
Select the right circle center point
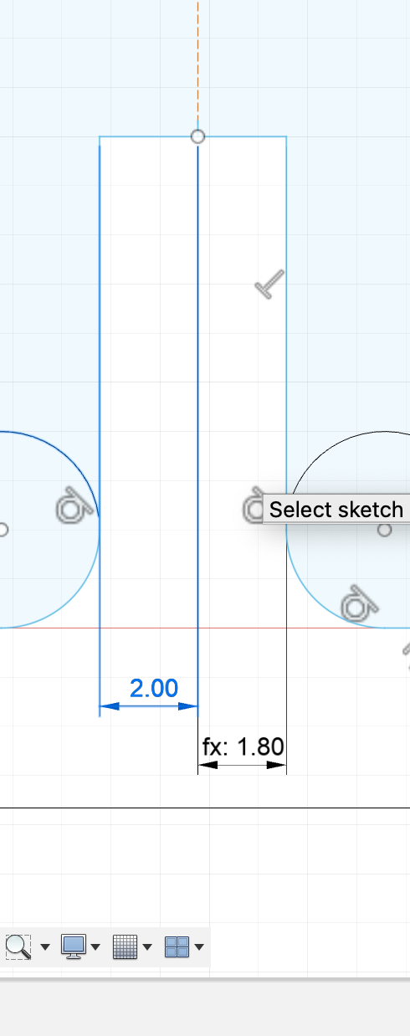(x=385, y=530)
